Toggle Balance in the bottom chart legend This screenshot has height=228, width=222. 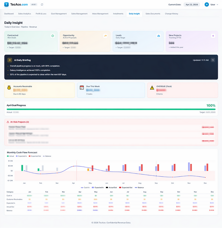[139, 187]
